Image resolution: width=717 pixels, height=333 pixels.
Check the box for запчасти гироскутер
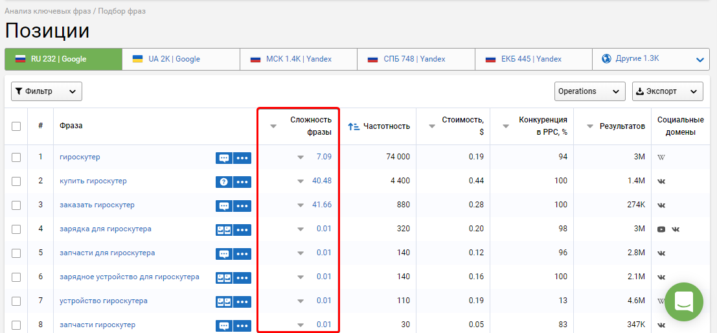[16, 325]
